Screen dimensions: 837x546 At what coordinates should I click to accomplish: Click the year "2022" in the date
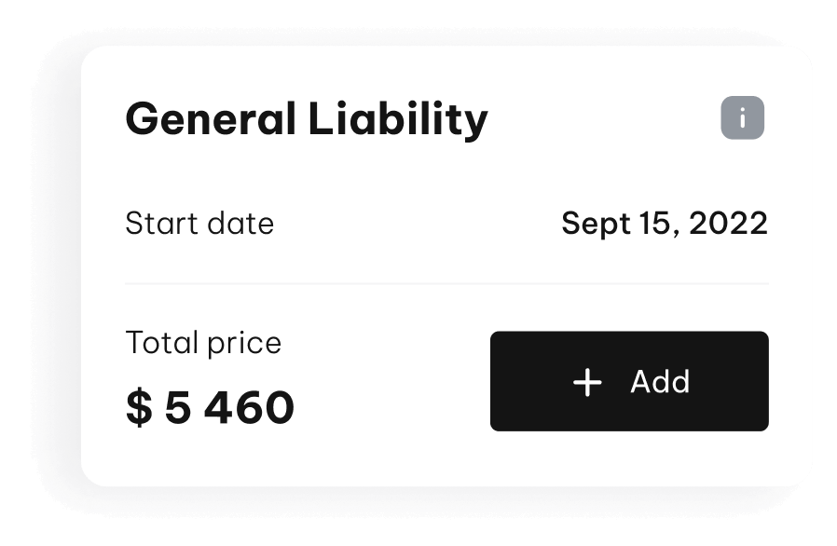[730, 224]
